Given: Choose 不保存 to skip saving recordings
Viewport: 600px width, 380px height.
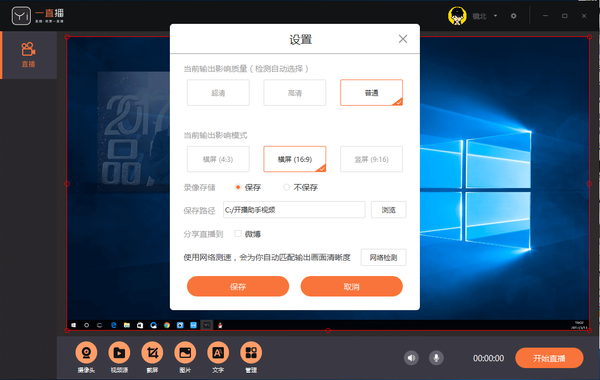Looking at the screenshot, I should pyautogui.click(x=286, y=187).
